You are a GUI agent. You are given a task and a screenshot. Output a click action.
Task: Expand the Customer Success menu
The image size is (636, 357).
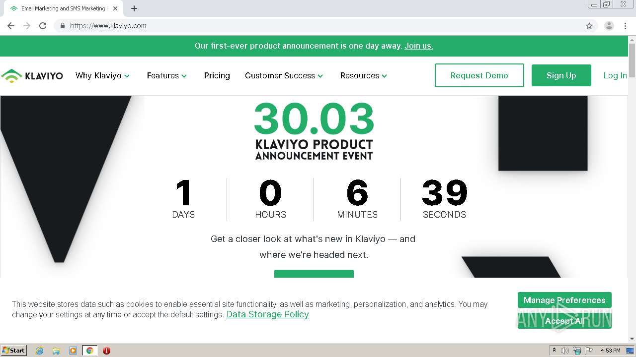[x=284, y=76]
